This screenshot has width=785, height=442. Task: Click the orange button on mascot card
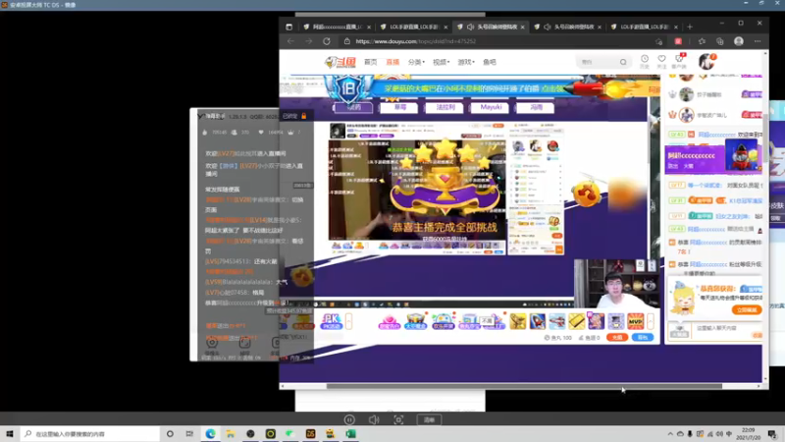[x=746, y=310]
